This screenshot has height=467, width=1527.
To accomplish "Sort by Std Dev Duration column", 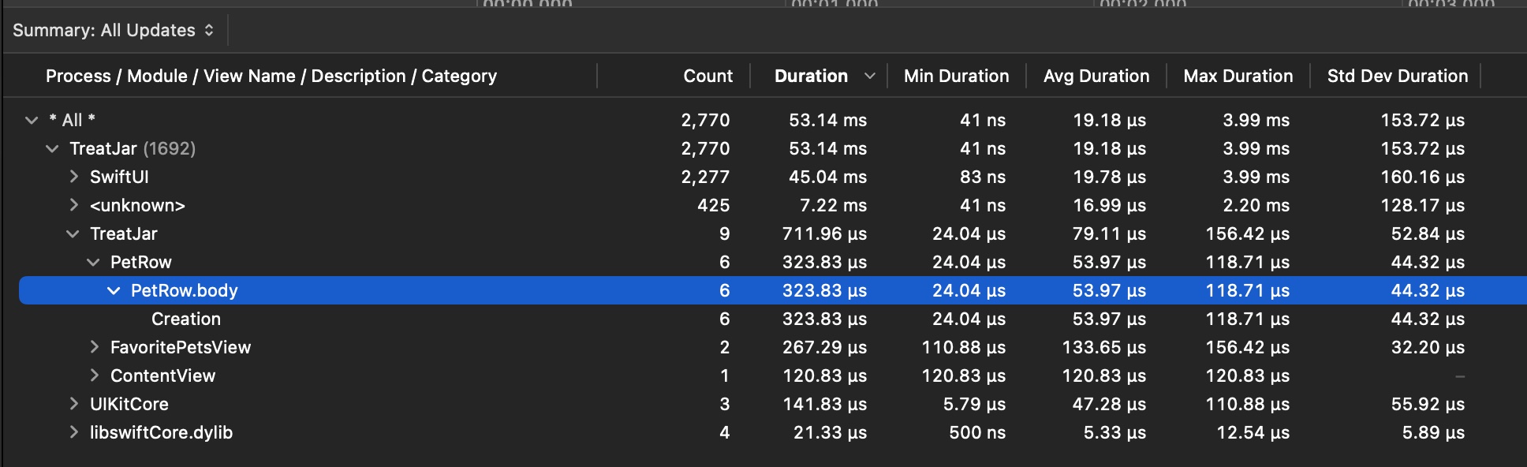I will [1397, 76].
